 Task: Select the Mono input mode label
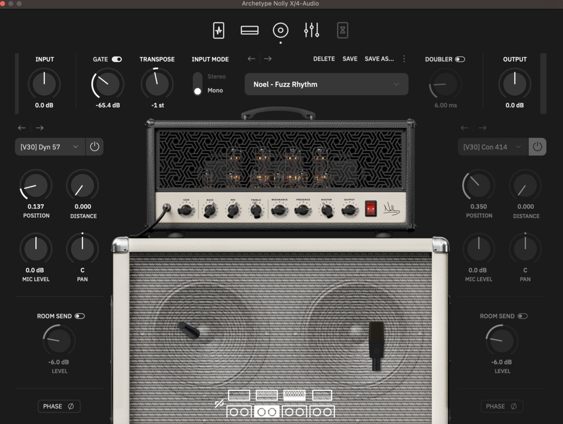(x=215, y=91)
